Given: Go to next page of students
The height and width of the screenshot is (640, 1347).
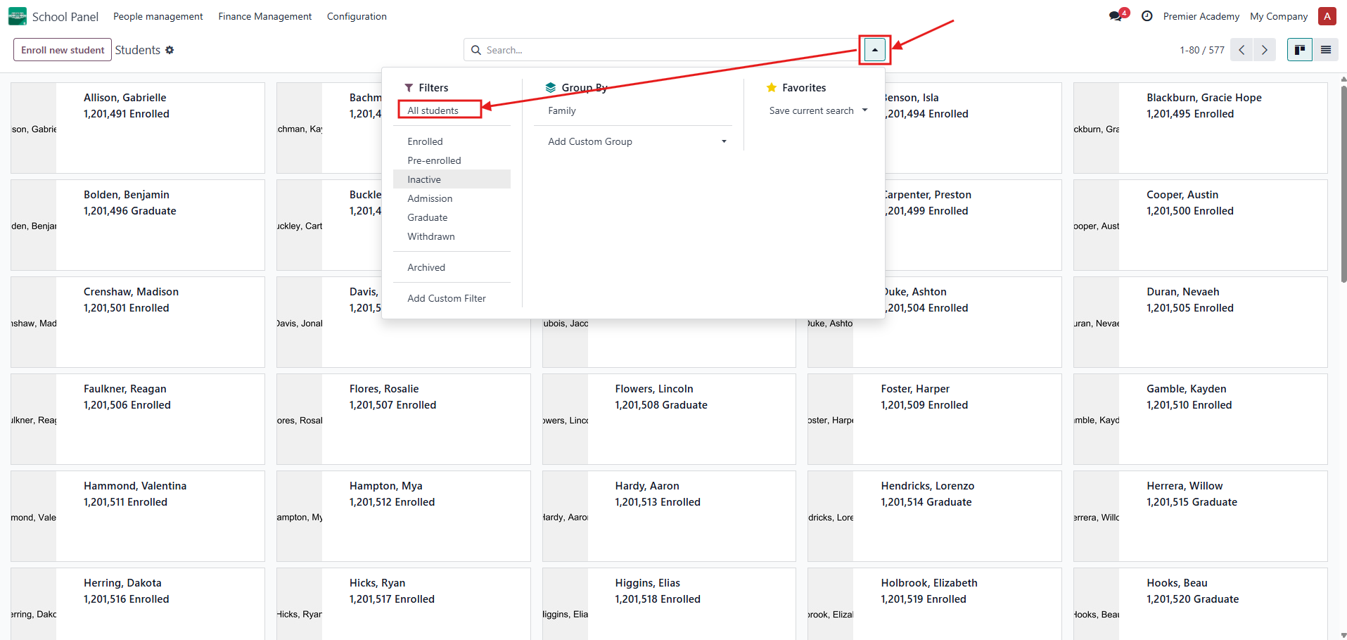Looking at the screenshot, I should [1264, 50].
